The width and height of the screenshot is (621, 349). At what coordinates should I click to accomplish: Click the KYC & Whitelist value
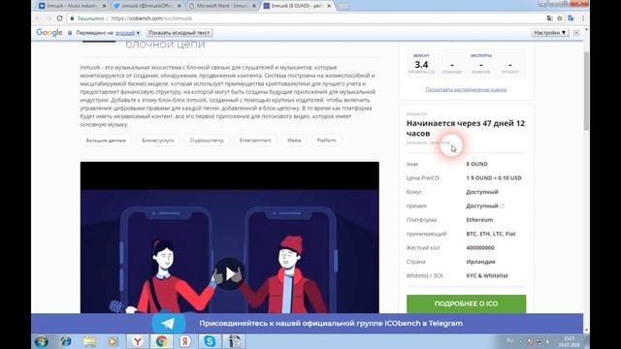pos(487,275)
